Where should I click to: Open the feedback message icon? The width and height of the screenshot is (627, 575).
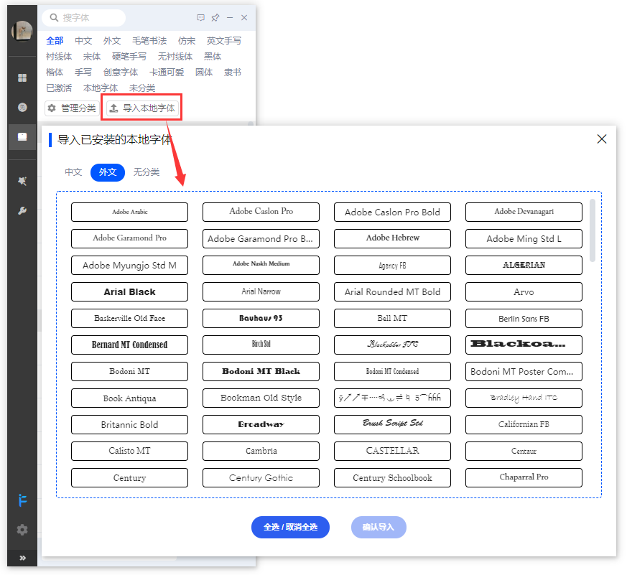[x=200, y=18]
